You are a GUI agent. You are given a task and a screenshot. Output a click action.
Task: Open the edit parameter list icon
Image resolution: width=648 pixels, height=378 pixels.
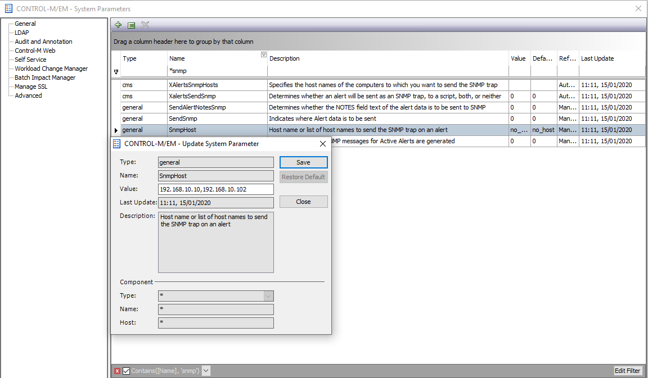(x=132, y=25)
